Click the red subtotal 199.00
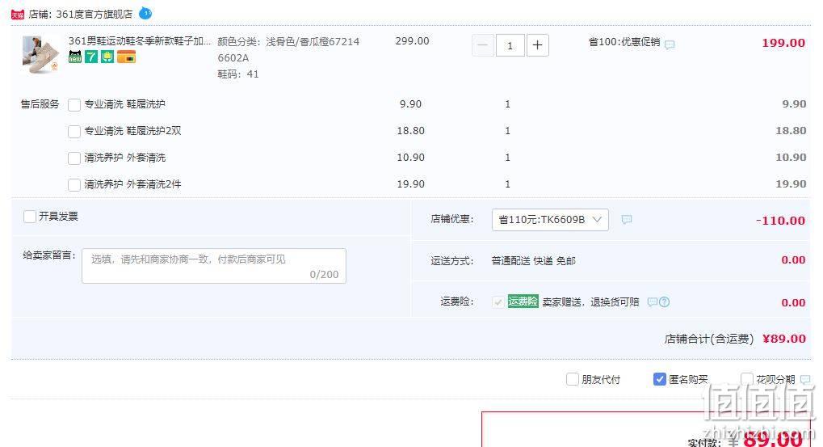Image resolution: width=823 pixels, height=447 pixels. [783, 43]
